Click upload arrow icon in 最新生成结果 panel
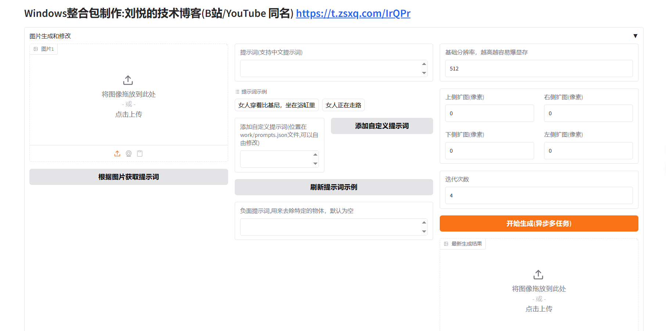The height and width of the screenshot is (331, 666). 538,274
